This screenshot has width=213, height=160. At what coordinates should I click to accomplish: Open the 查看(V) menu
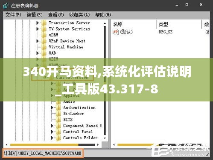56,15
